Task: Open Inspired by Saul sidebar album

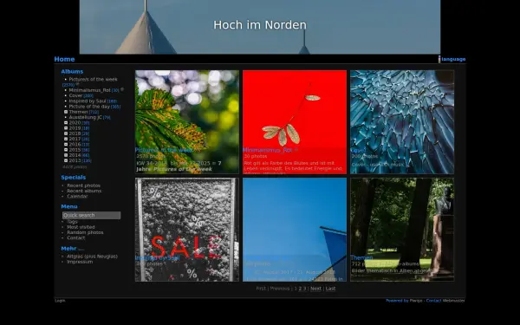Action: [88, 101]
